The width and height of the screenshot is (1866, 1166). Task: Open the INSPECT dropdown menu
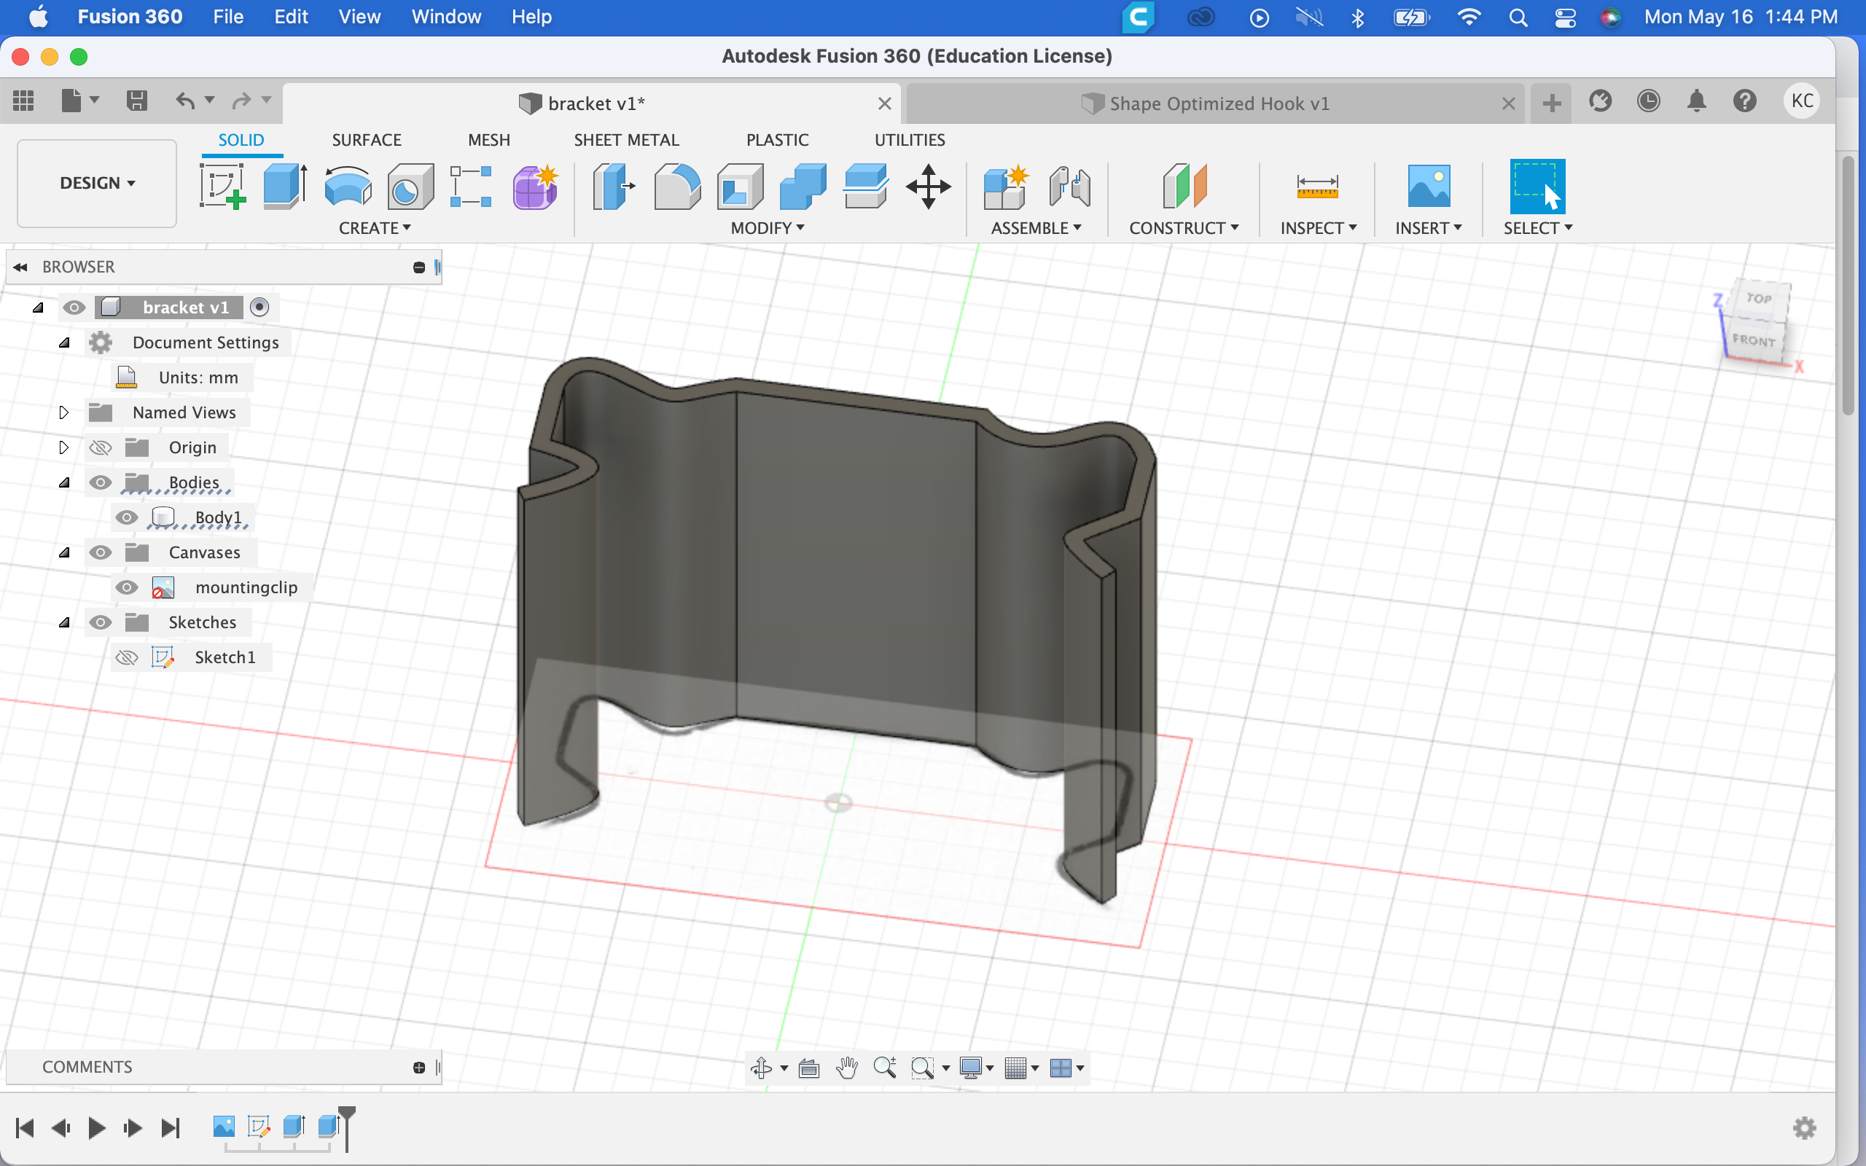tap(1319, 228)
